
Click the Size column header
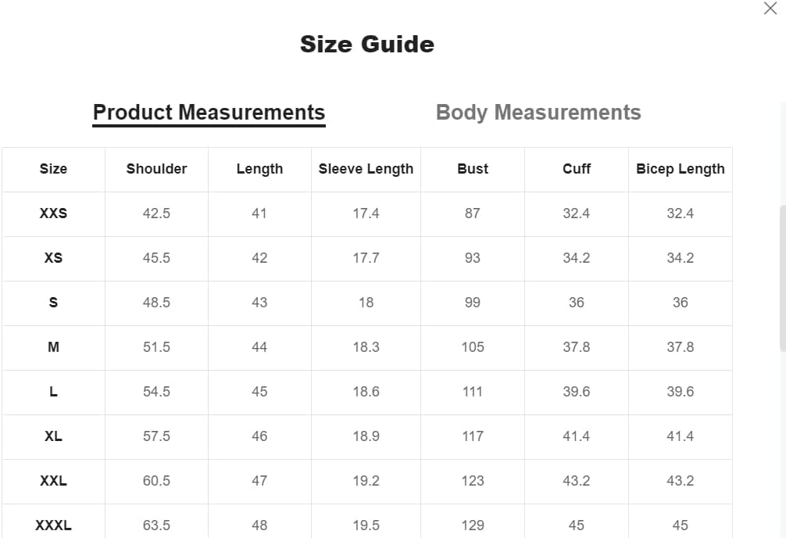pyautogui.click(x=53, y=169)
